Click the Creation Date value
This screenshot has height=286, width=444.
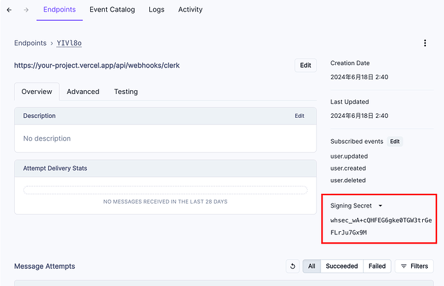tap(359, 77)
